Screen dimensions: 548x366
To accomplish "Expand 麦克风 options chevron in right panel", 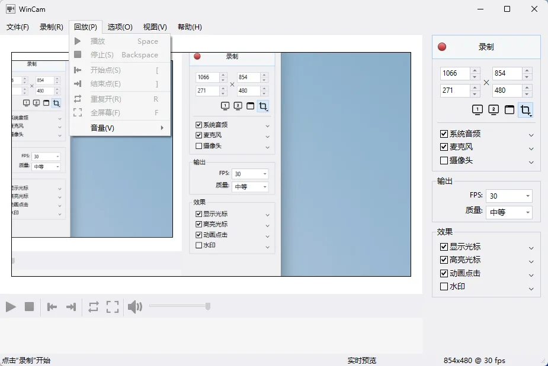I will [x=531, y=148].
